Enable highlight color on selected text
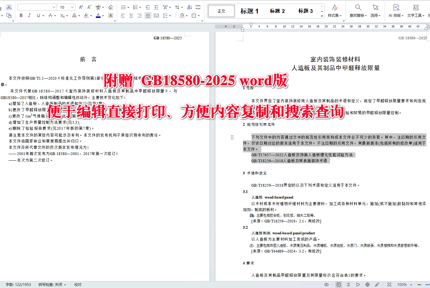This screenshot has width=430, height=288. click(x=87, y=16)
